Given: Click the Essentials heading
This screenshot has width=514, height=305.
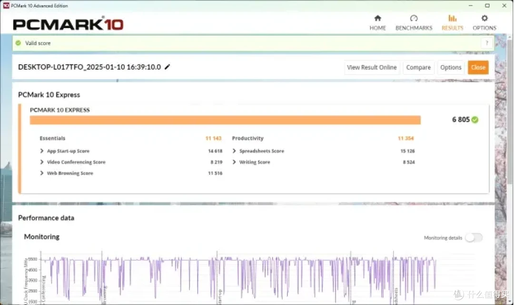Looking at the screenshot, I should click(52, 138).
